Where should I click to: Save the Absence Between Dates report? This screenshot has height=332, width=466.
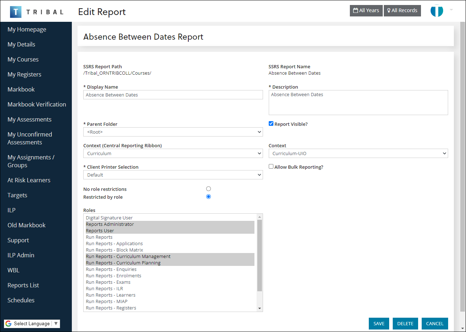pyautogui.click(x=378, y=323)
